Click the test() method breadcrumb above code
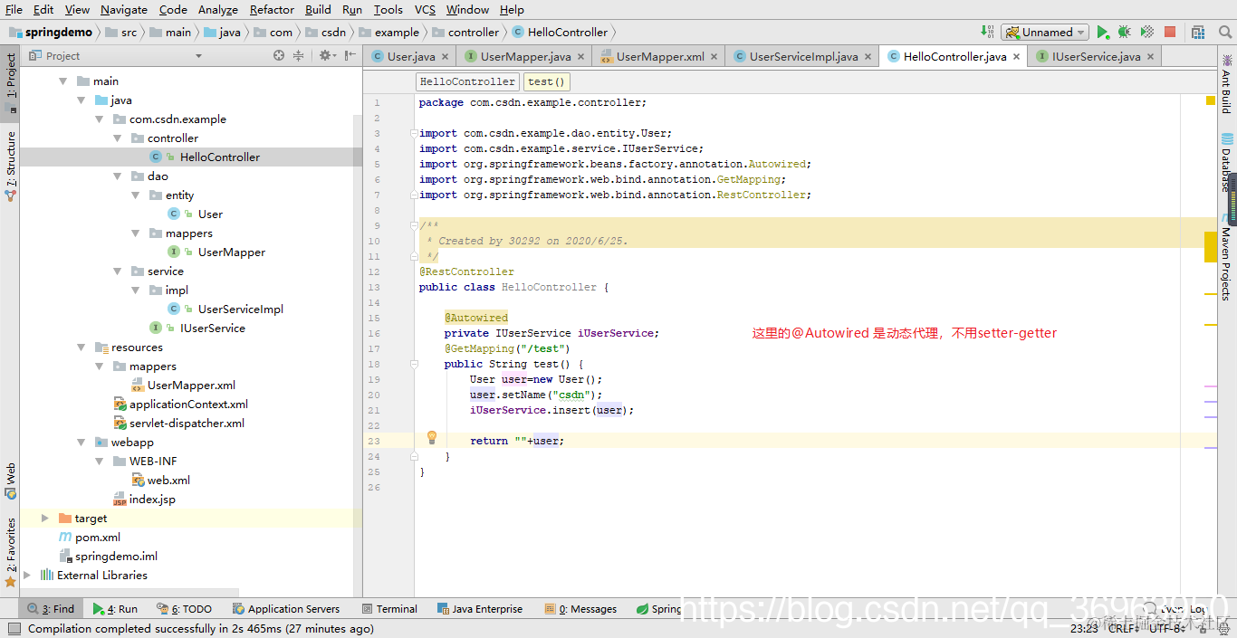Image resolution: width=1237 pixels, height=638 pixels. point(546,81)
